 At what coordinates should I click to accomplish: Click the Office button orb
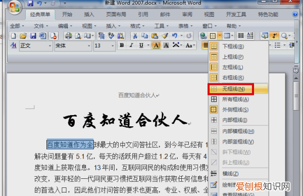click(x=15, y=8)
